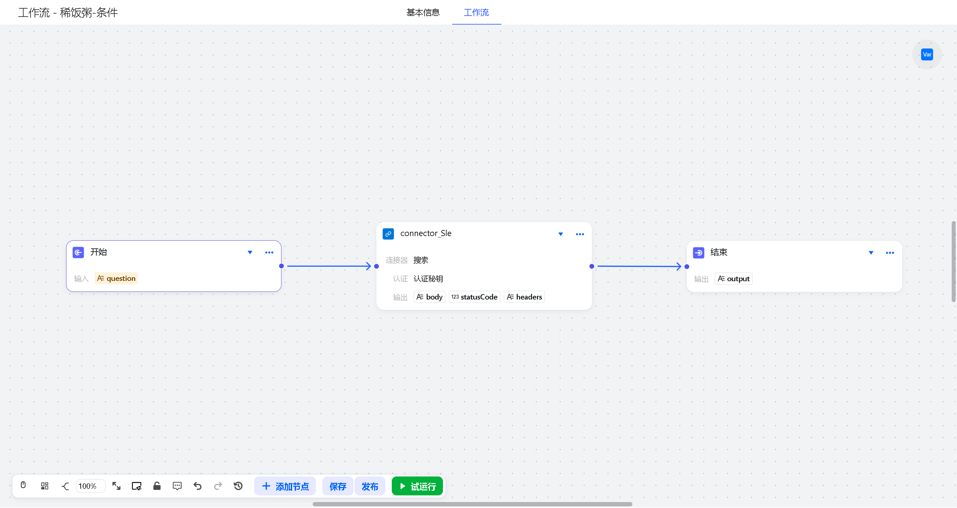Open the Var variables panel button

(926, 54)
